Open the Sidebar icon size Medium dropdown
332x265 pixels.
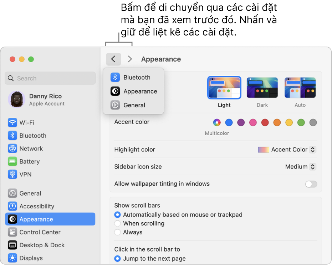pos(301,166)
